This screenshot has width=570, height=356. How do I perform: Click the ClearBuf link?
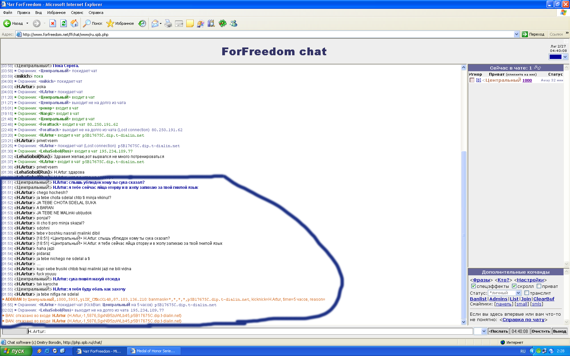coord(544,299)
